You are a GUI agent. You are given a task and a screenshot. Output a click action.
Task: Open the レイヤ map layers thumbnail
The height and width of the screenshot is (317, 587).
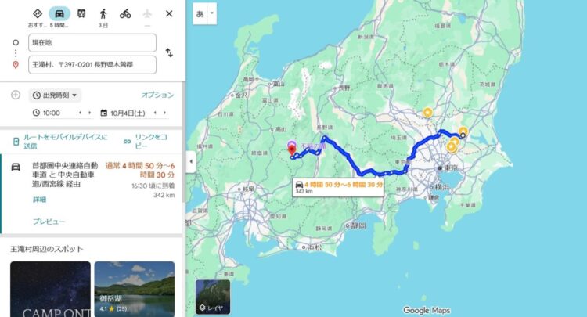(x=213, y=297)
